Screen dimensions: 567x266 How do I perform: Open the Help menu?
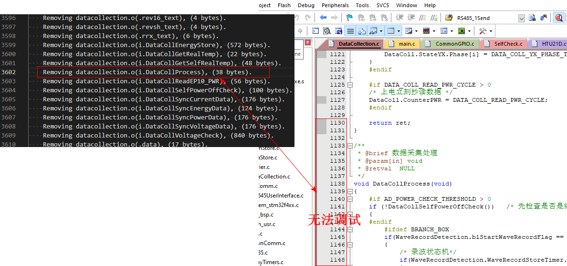click(430, 5)
